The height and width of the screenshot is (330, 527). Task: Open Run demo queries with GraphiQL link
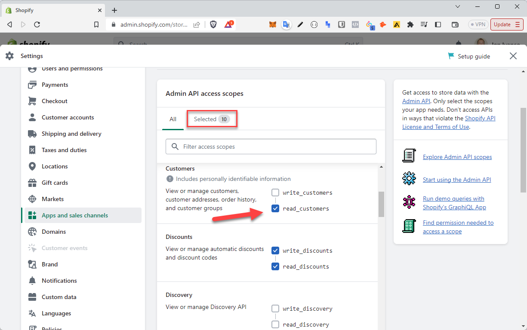coord(454,203)
